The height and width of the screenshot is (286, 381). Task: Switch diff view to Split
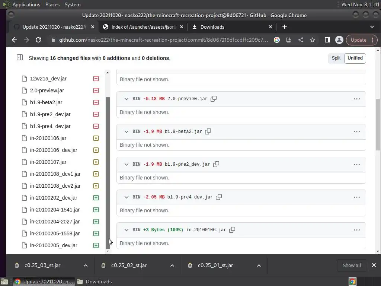click(336, 58)
